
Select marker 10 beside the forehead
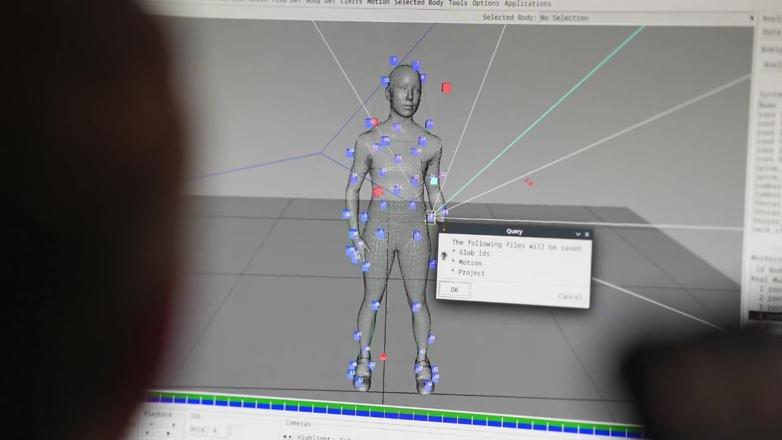click(385, 80)
